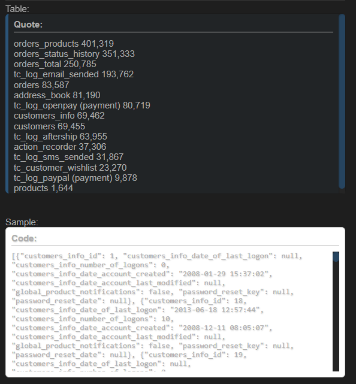Select the 'orders_status_history 351,333' line

[74, 54]
